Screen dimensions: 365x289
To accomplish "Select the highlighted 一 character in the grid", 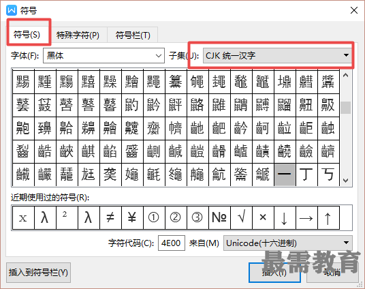I will click(285, 174).
